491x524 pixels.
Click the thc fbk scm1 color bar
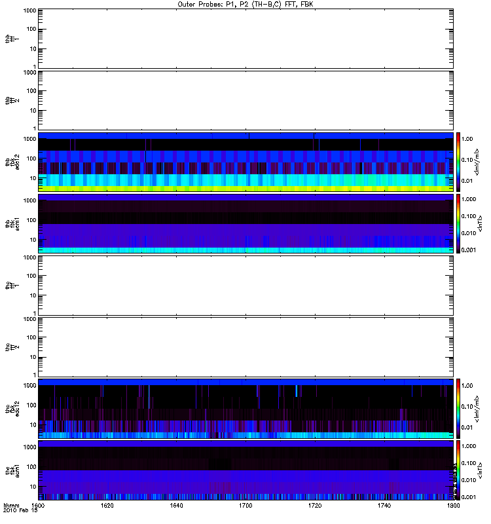(458, 470)
